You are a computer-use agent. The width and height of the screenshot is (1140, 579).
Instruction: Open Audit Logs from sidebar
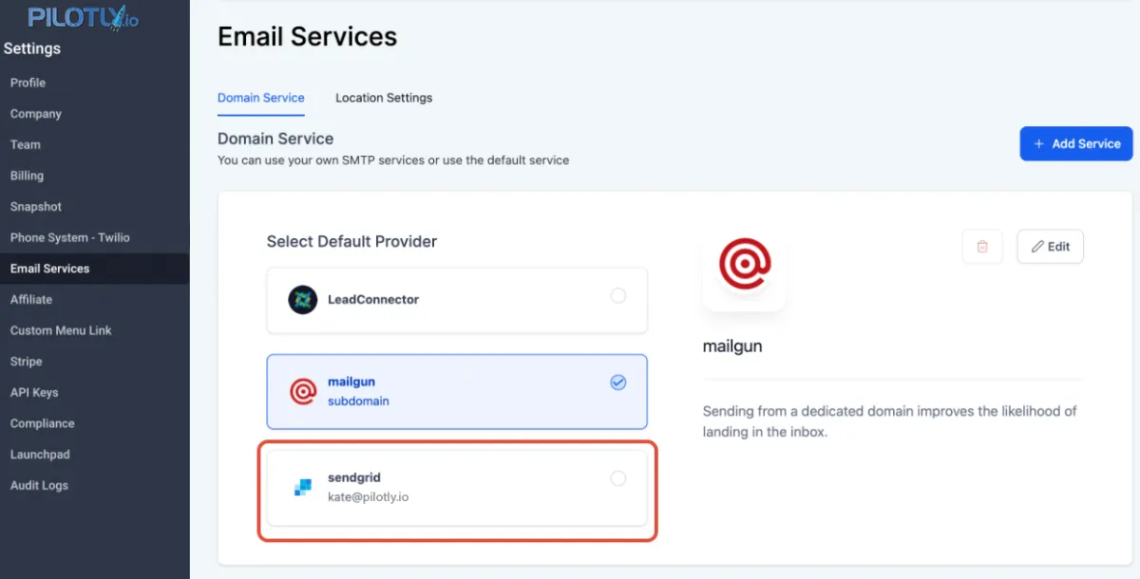click(x=39, y=485)
